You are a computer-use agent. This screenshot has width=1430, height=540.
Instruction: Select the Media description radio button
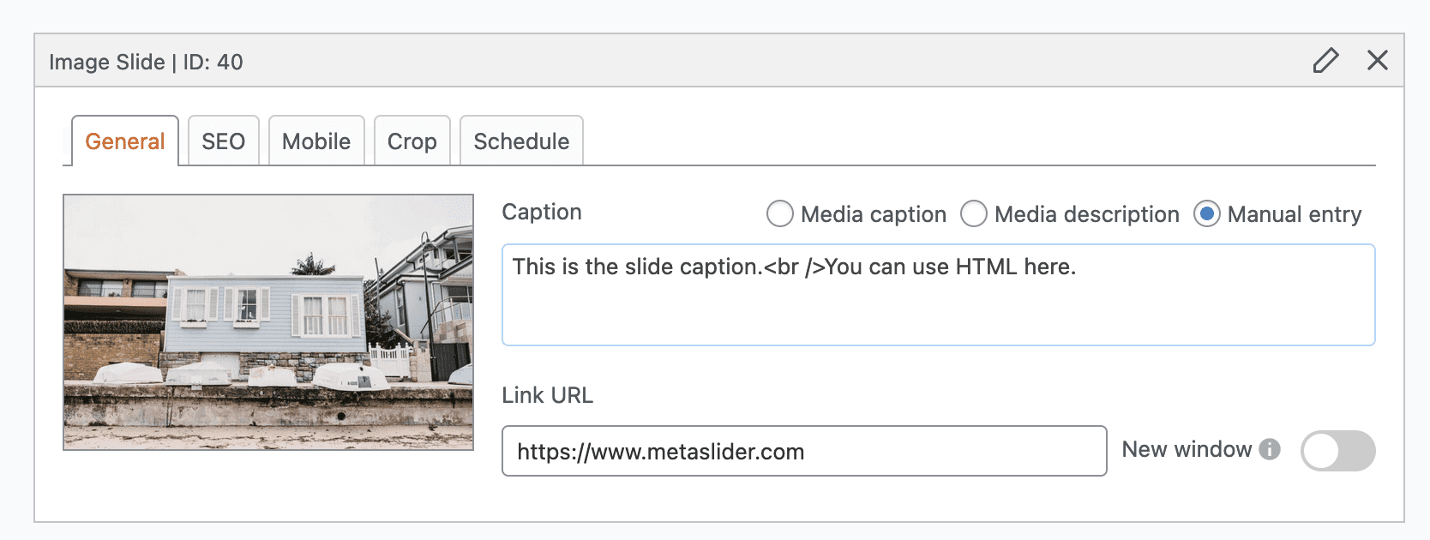pyautogui.click(x=974, y=214)
